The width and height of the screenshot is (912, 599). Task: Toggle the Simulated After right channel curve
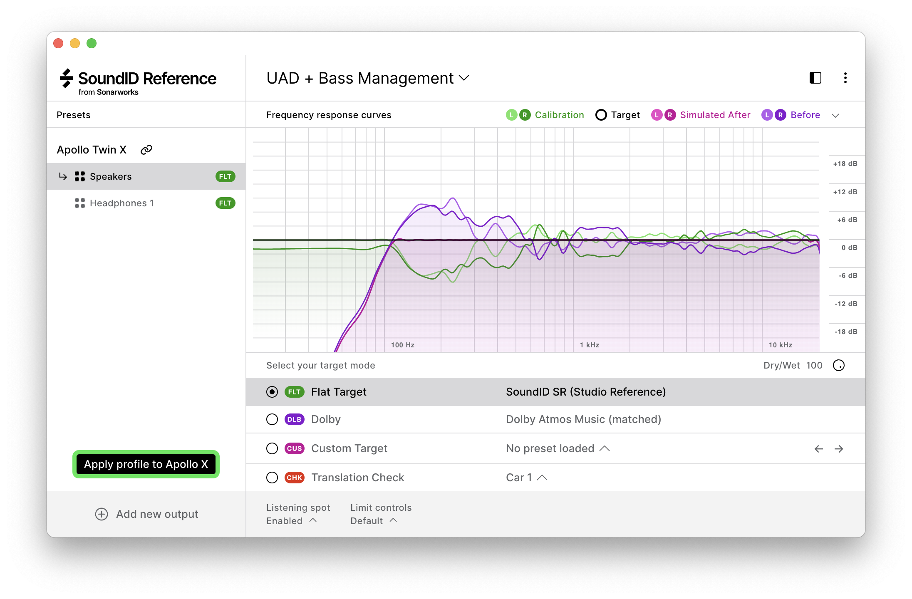point(670,115)
